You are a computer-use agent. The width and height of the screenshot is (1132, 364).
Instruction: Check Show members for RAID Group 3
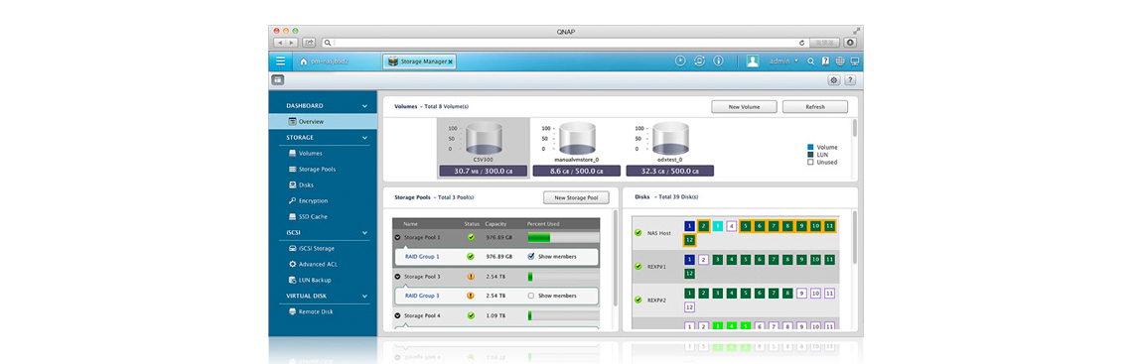[531, 296]
